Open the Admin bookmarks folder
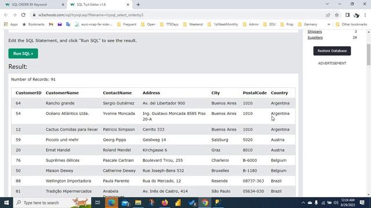Image resolution: width=371 pixels, height=208 pixels. click(x=251, y=24)
